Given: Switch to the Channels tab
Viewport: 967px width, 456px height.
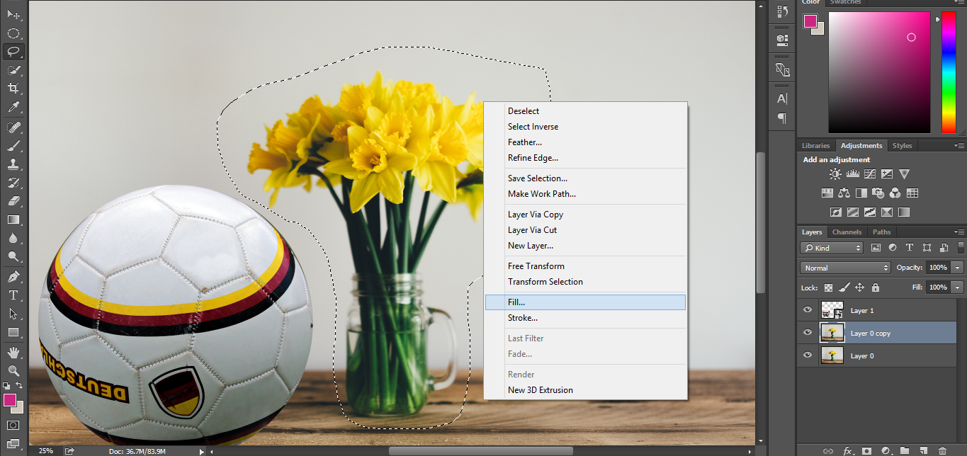Looking at the screenshot, I should (847, 232).
